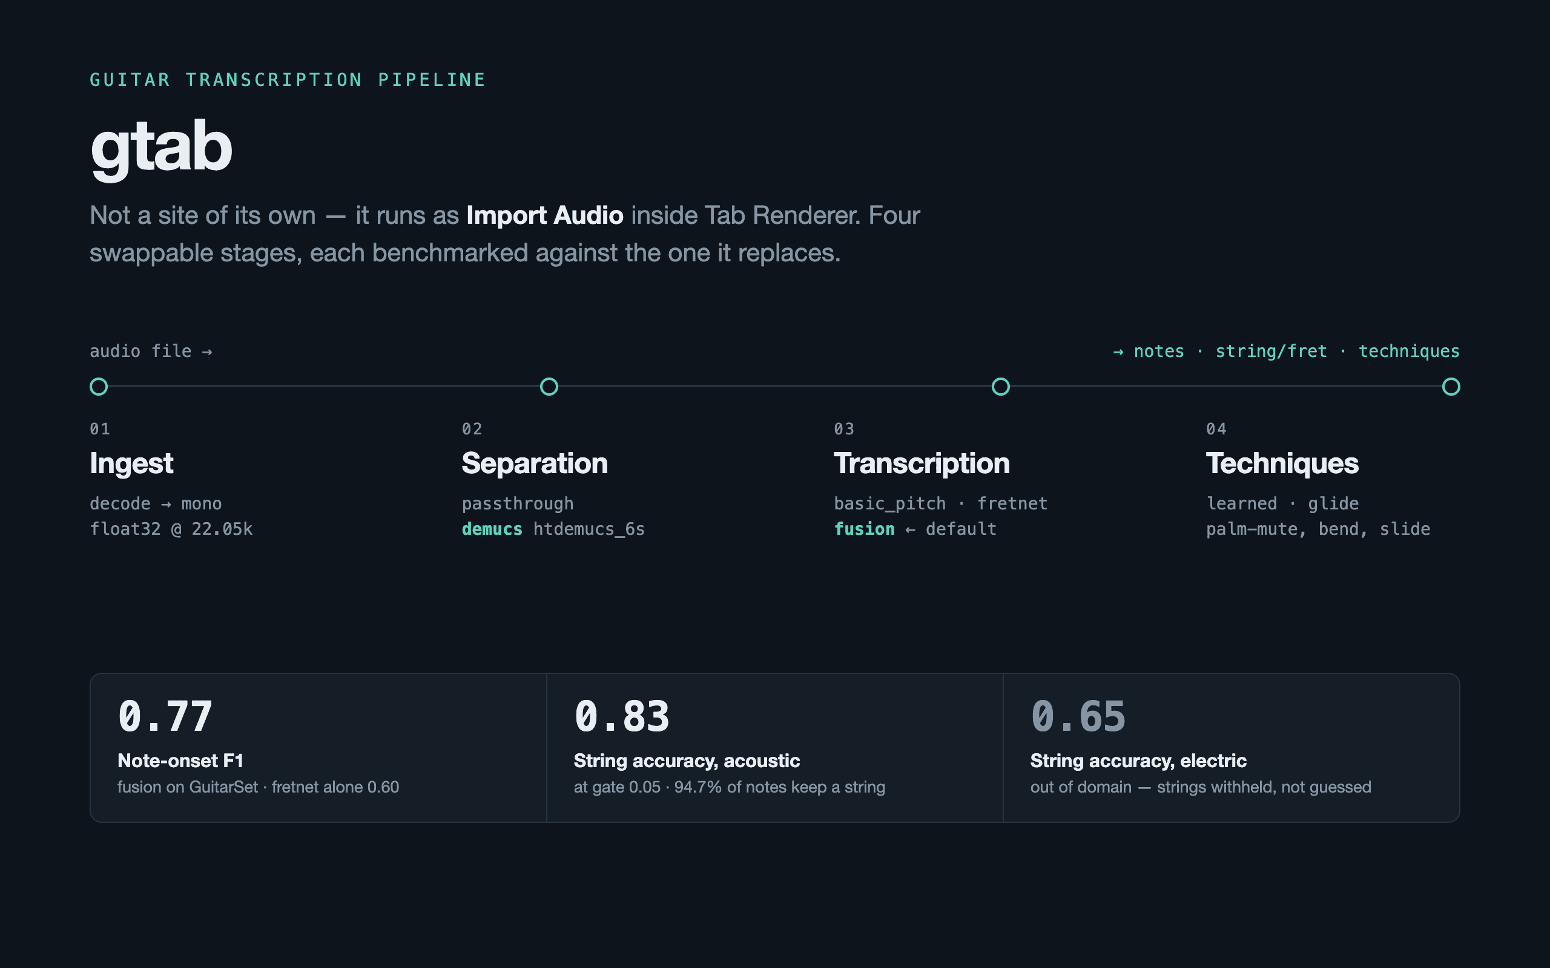
Task: Click the 0.65 metric value
Action: (1078, 716)
